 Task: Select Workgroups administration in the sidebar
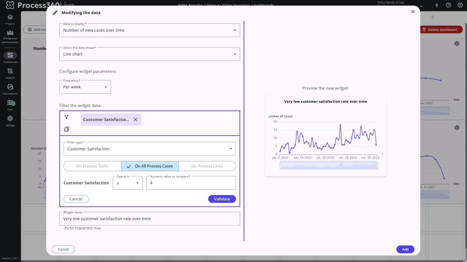pos(10,36)
